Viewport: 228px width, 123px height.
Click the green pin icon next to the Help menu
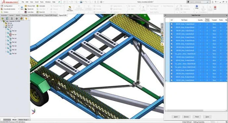click(59, 2)
